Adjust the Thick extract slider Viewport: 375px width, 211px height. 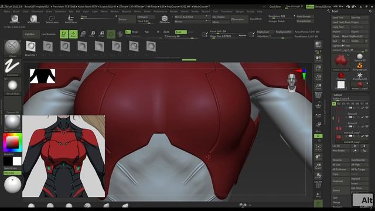coord(146,22)
